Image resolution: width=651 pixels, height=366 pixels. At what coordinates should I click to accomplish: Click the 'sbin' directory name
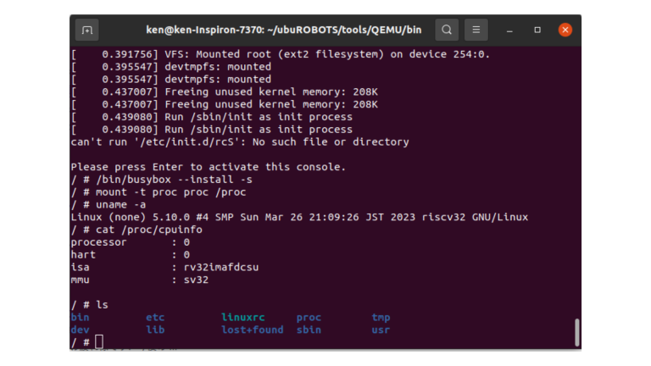tap(309, 330)
